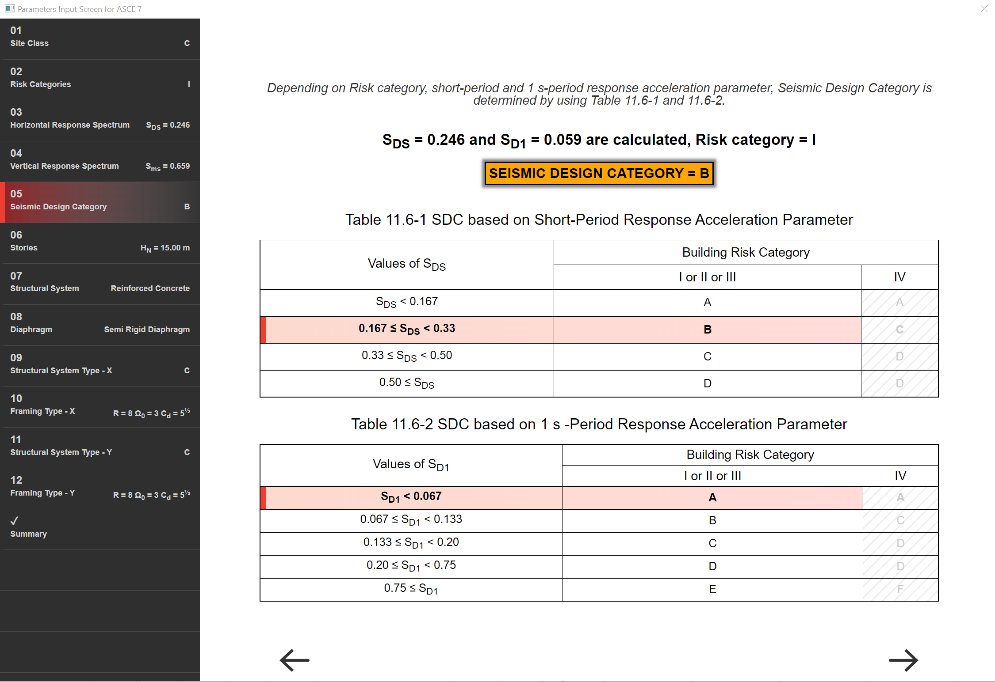Open step 02 Risk Categories
Screen dimensions: 995x682
100,78
